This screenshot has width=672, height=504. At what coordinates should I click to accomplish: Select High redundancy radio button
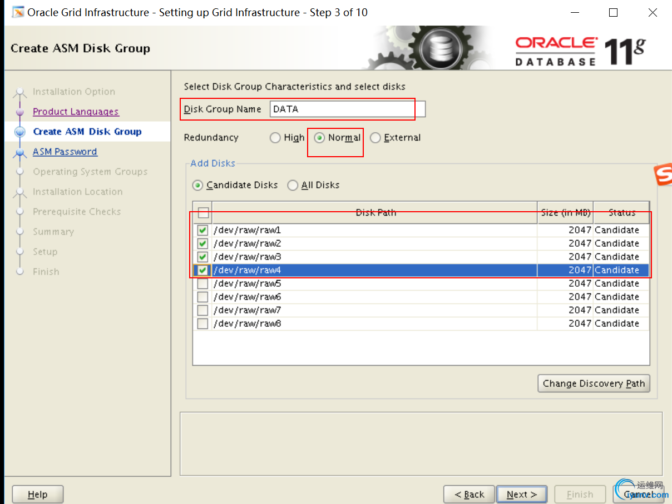pyautogui.click(x=275, y=138)
